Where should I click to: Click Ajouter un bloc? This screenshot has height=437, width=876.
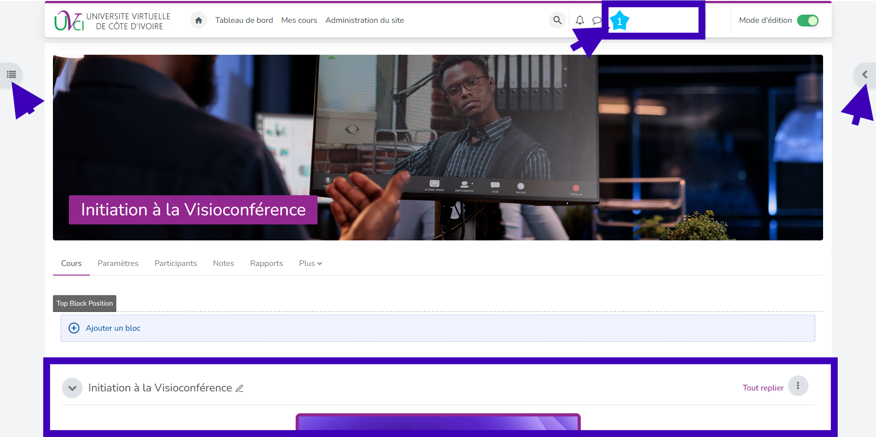[113, 328]
